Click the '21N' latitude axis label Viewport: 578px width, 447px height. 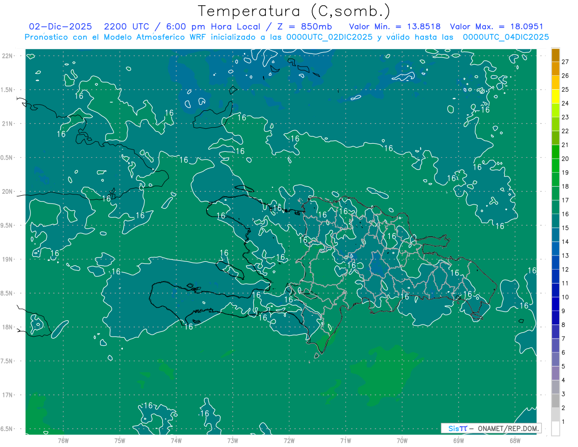point(8,123)
